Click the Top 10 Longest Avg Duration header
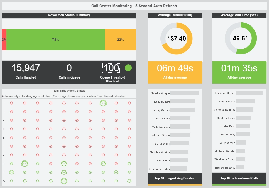The width and height of the screenshot is (269, 188). click(175, 178)
